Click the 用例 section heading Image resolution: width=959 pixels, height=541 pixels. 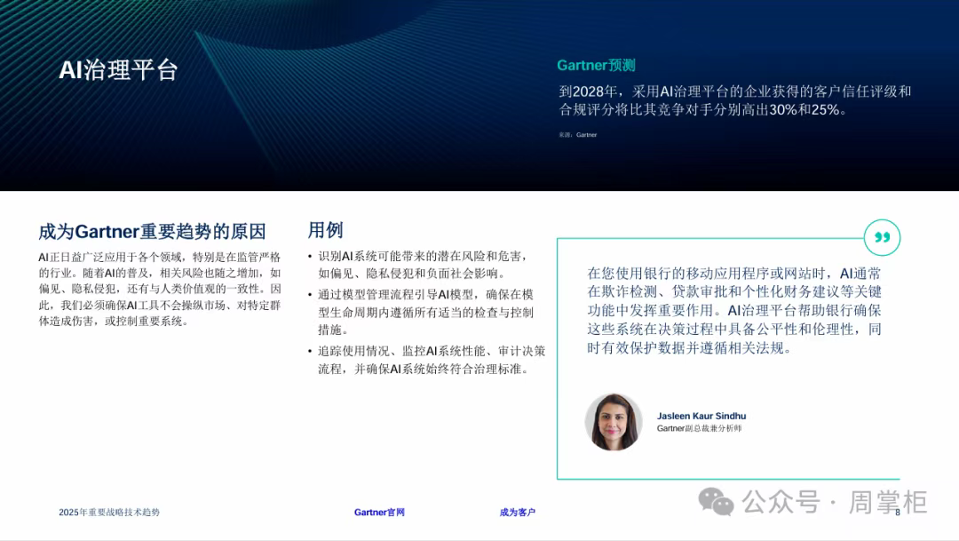325,230
